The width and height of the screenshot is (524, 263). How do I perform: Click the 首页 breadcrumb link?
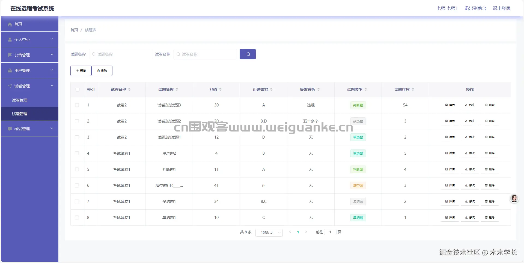(74, 30)
